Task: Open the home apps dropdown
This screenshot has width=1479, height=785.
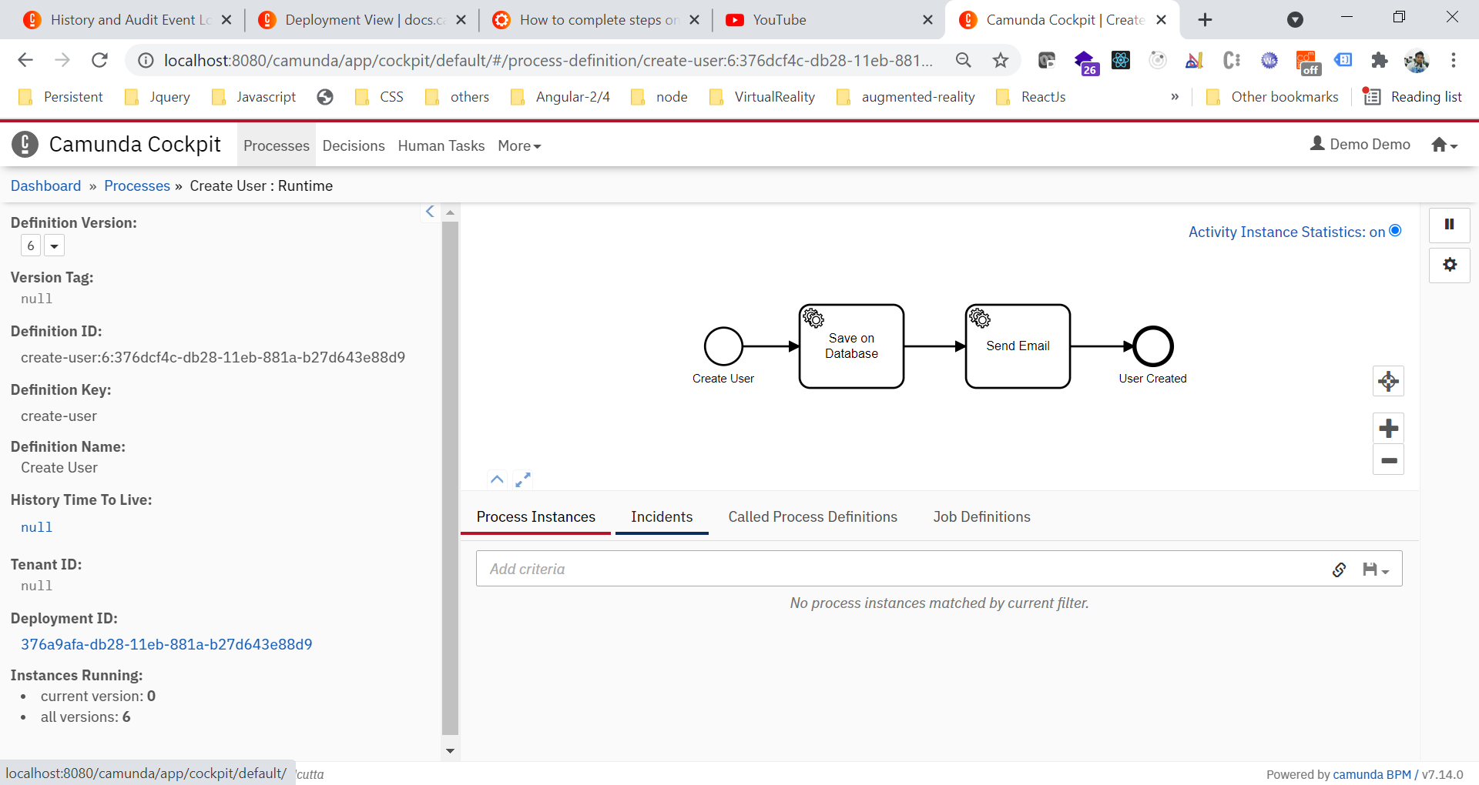Action: coord(1444,145)
